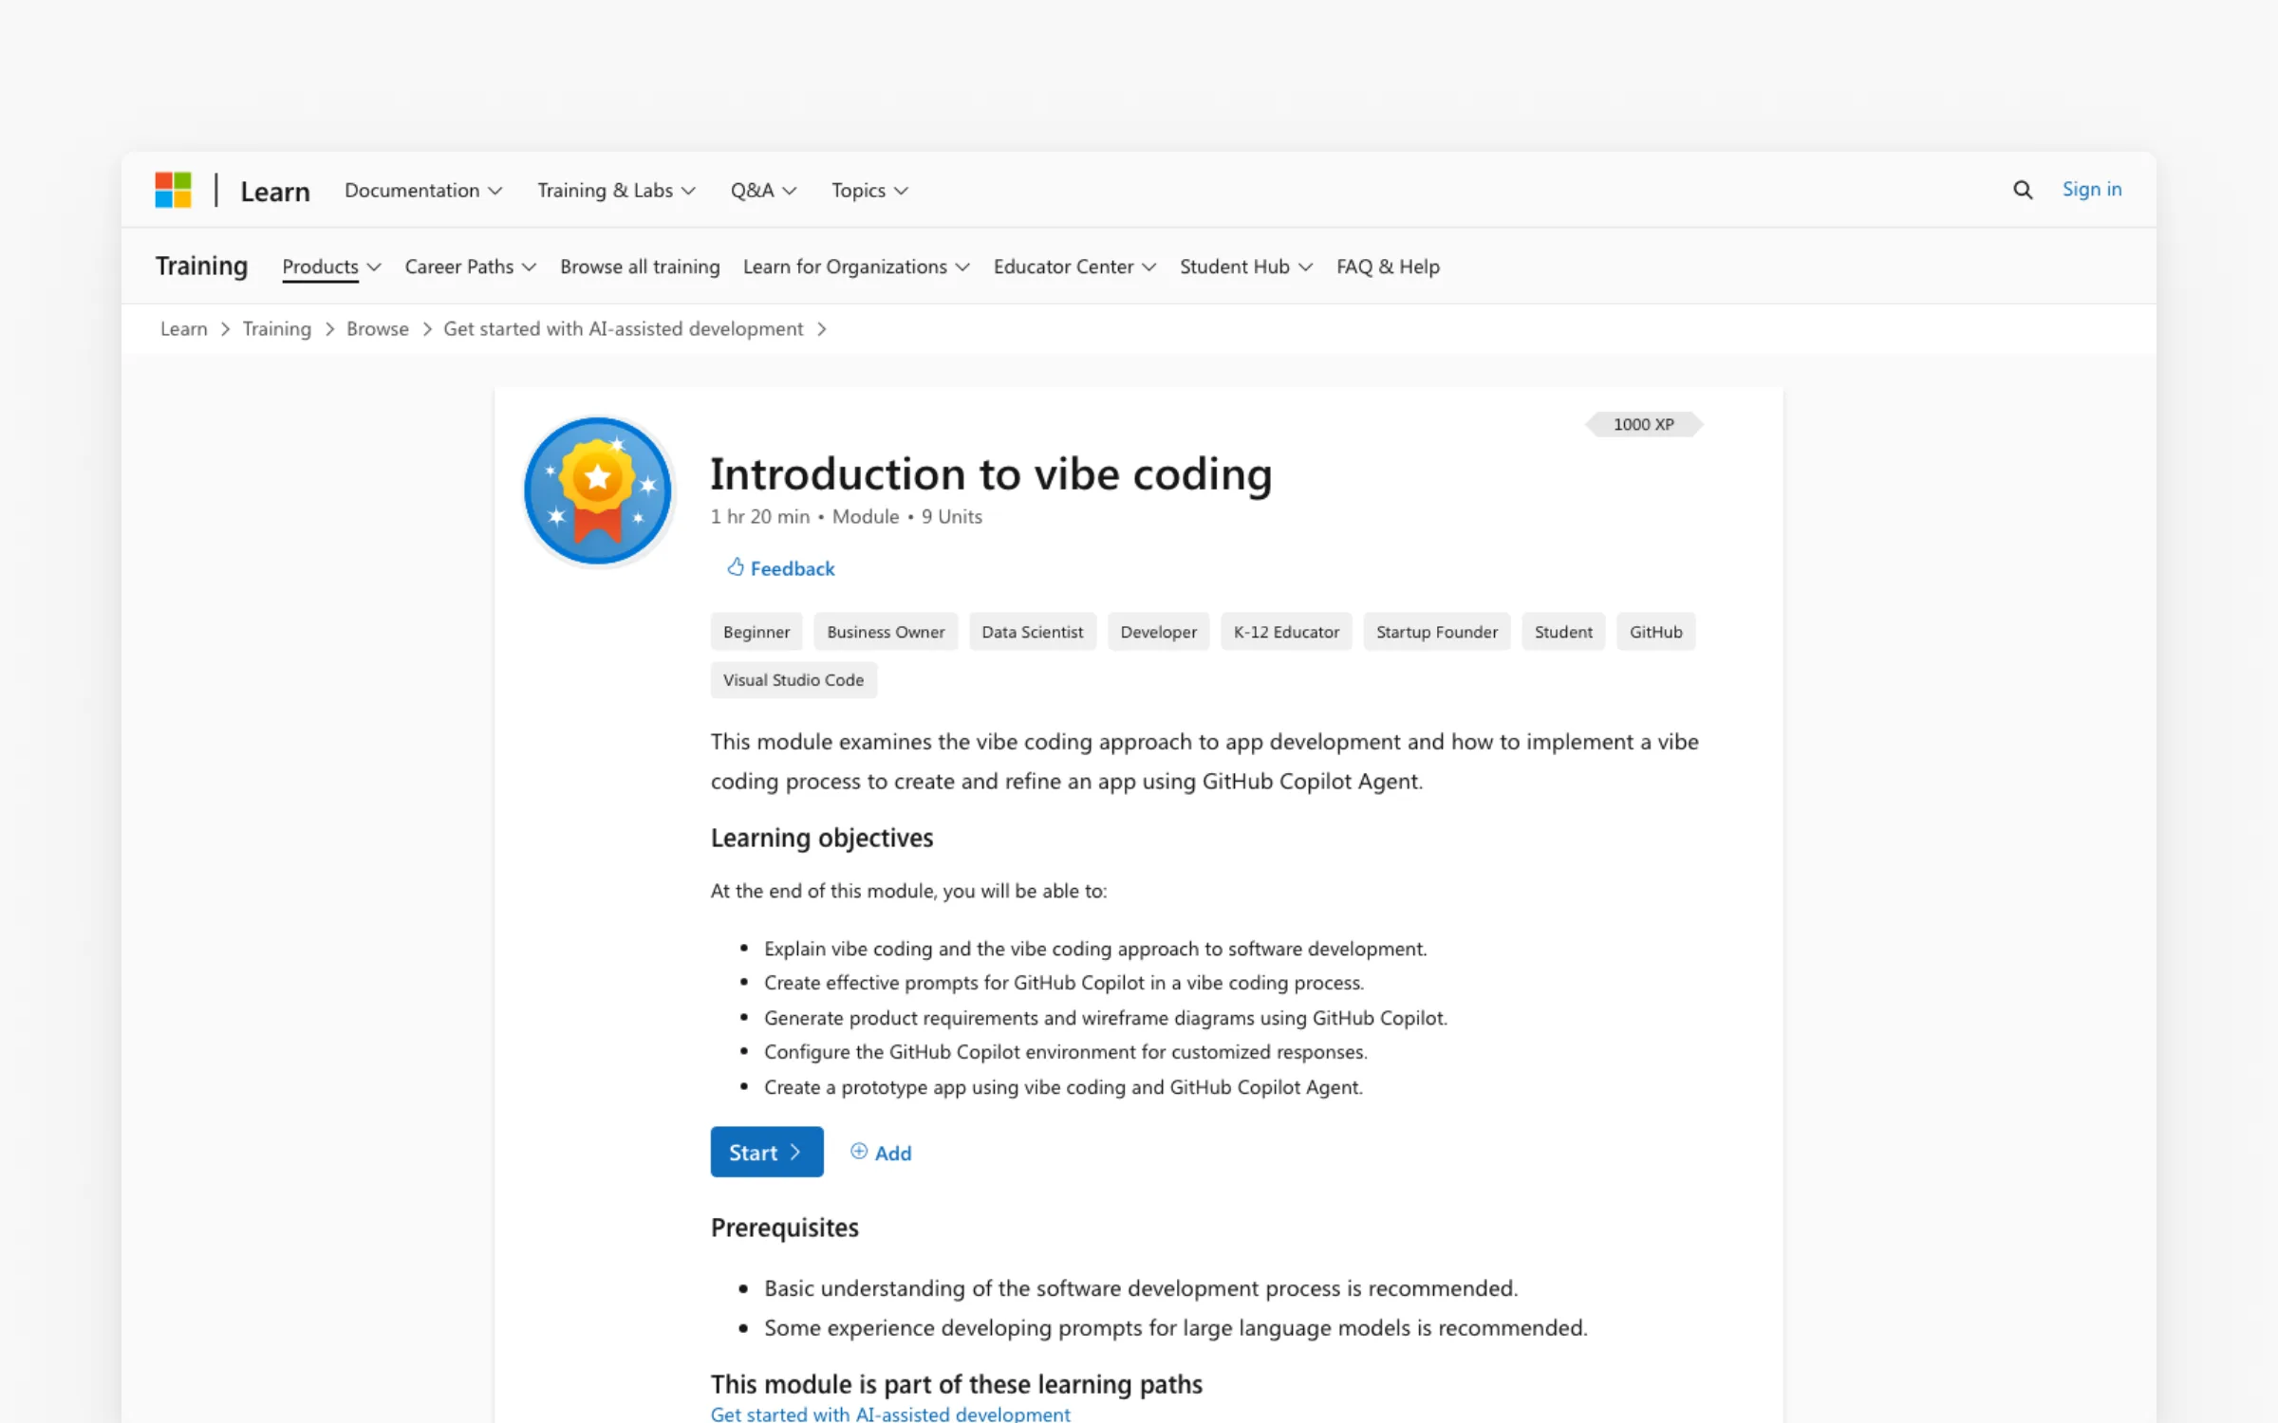Select the Student tag
This screenshot has height=1423, width=2278.
[1563, 632]
